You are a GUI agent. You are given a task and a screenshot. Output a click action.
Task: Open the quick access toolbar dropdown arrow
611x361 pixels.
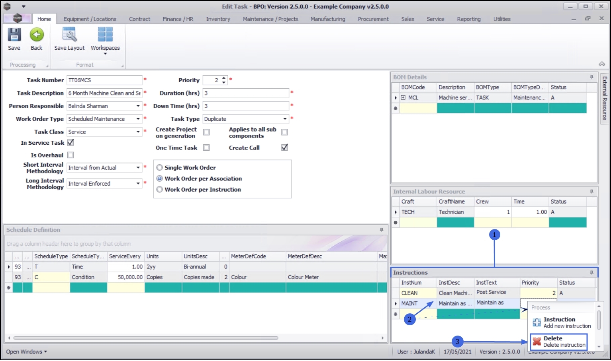(23, 7)
